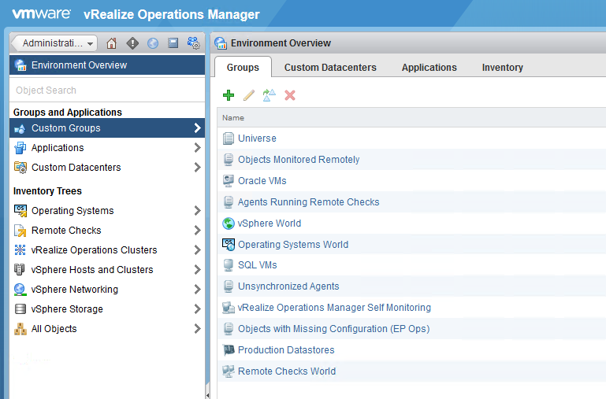Click the vSphere World globe icon
The image size is (606, 399).
click(229, 223)
